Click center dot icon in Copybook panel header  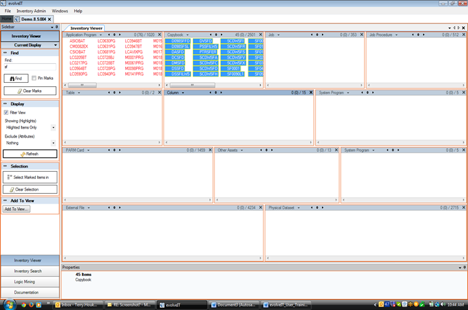tap(216, 35)
